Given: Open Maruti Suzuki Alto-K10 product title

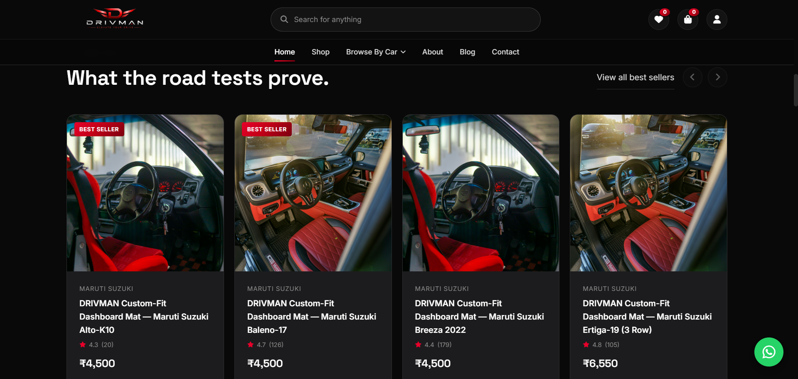Looking at the screenshot, I should (x=144, y=317).
